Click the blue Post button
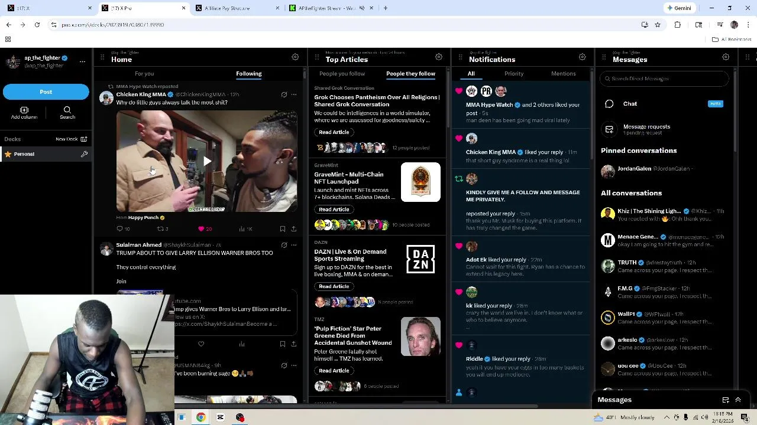Image resolution: width=757 pixels, height=425 pixels. click(x=46, y=91)
